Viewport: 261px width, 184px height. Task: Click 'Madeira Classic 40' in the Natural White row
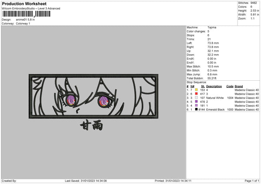pyautogui.click(x=247, y=98)
